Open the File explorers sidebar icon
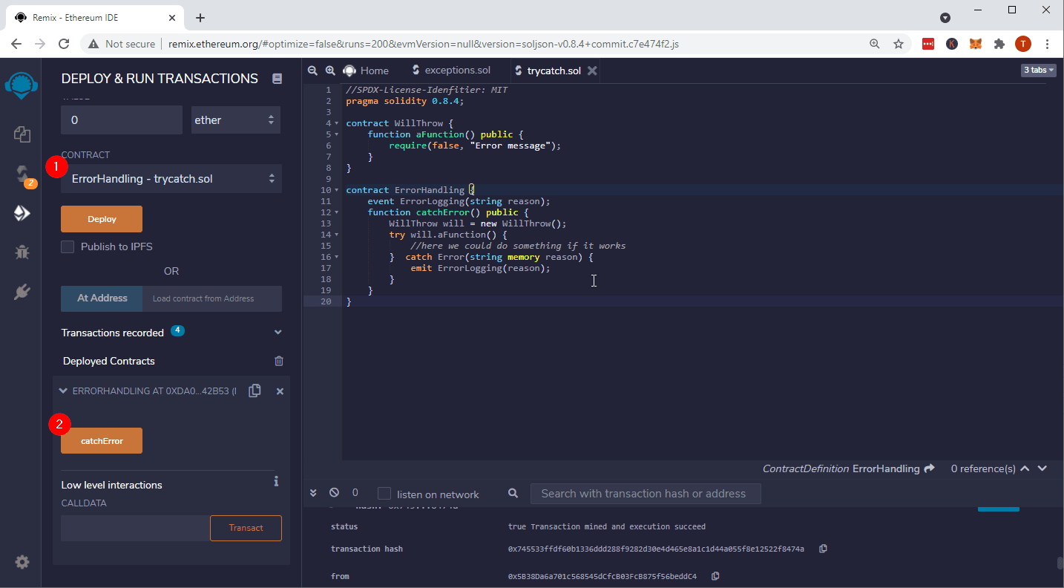This screenshot has height=588, width=1064. [22, 134]
